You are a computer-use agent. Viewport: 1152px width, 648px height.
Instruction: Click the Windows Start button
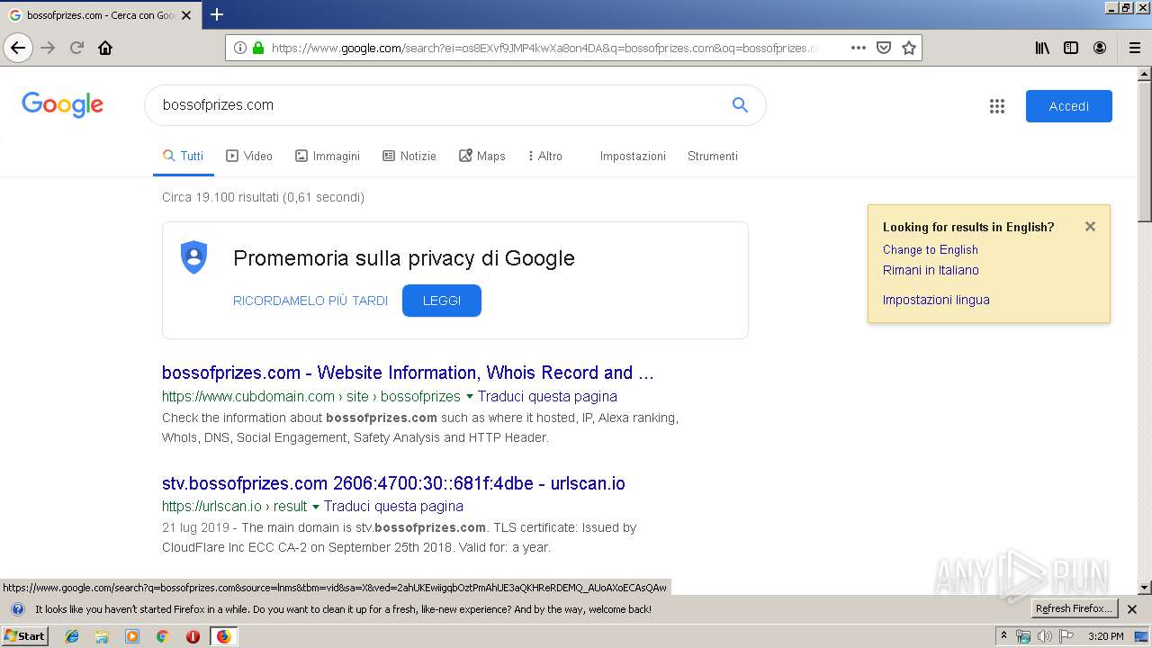click(24, 636)
